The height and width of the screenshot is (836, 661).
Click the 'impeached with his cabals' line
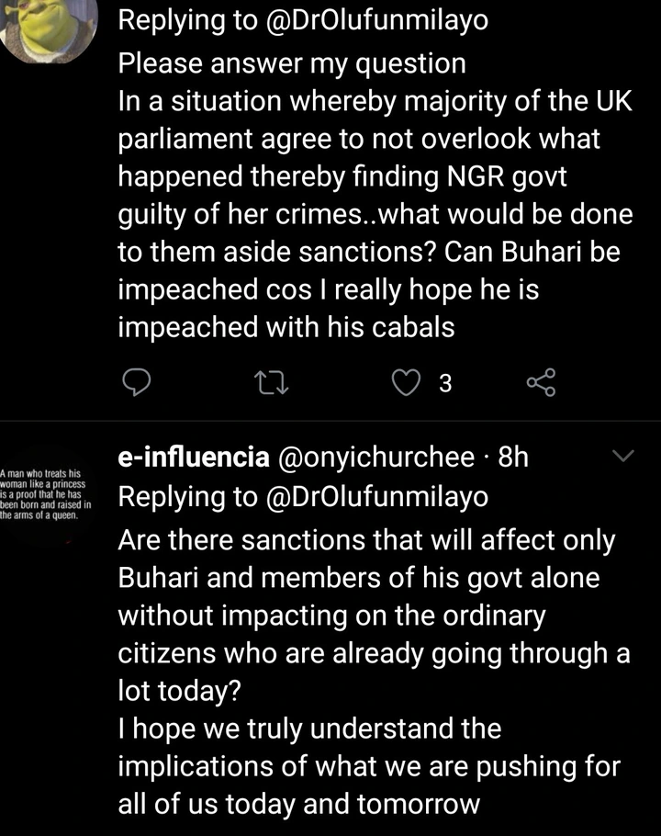click(x=286, y=327)
